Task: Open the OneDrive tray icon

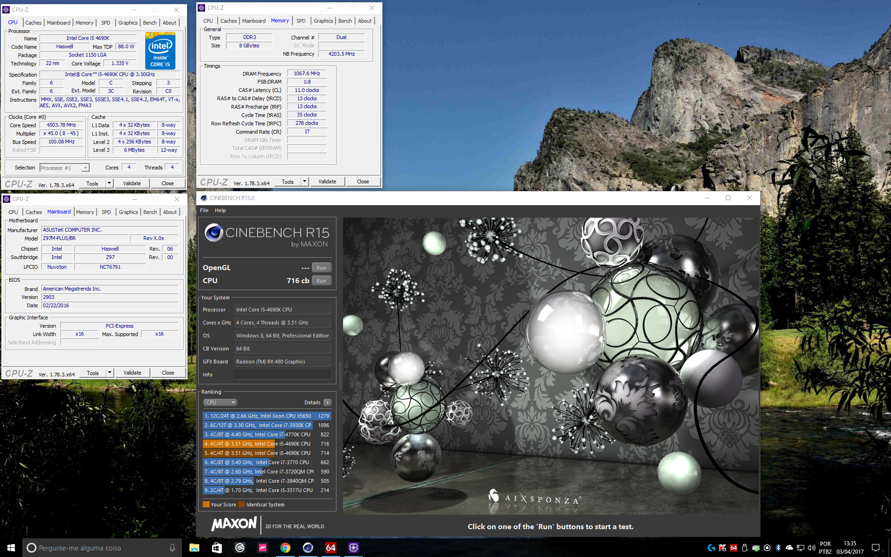Action: click(789, 548)
